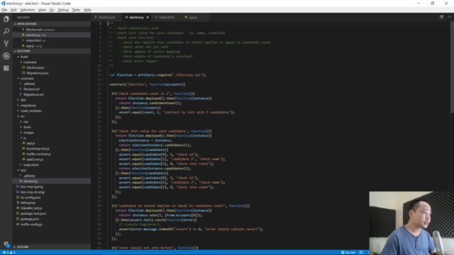
Task: Open the Manage gear menu
Action: pos(6,244)
